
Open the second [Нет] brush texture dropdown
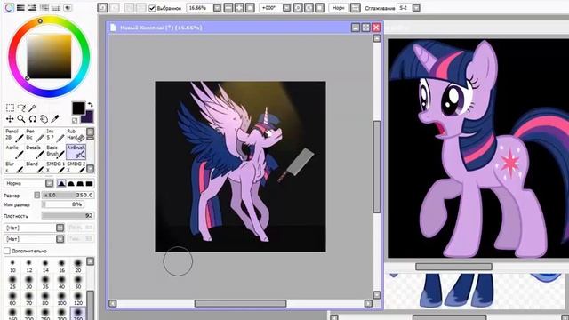(60, 239)
